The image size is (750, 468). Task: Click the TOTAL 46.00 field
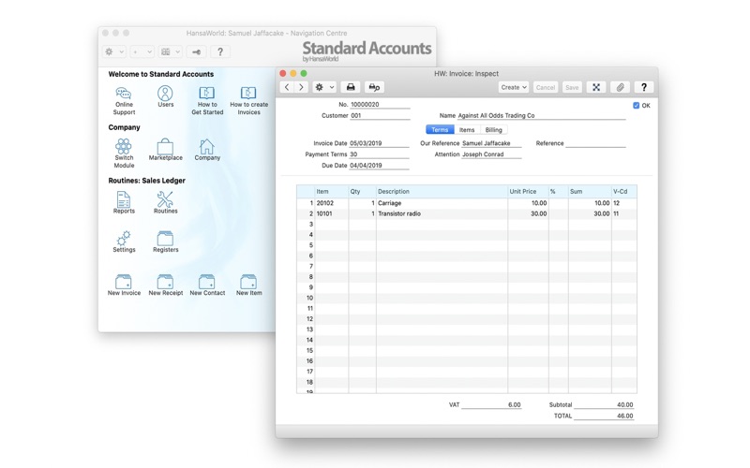point(604,416)
